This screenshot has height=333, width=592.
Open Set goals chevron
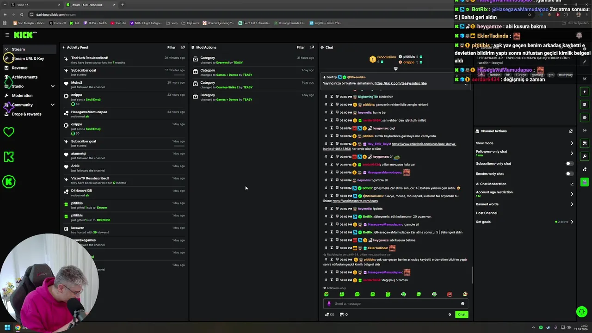coord(572,222)
